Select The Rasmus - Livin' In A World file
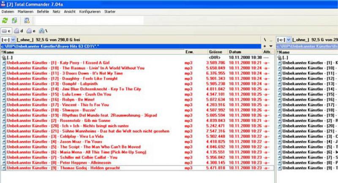This screenshot has width=338, height=183. (x=138, y=68)
